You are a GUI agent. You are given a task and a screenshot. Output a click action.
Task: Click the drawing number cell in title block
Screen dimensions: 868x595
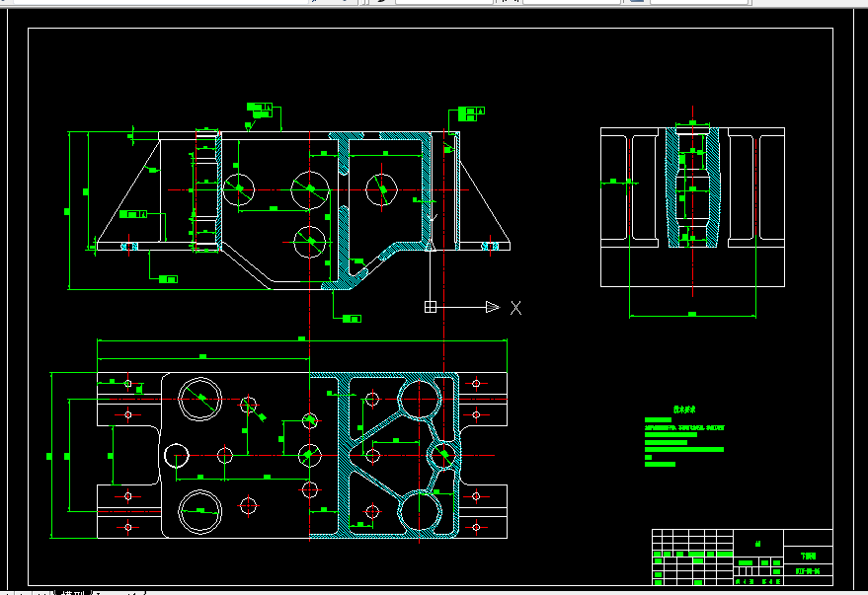click(808, 571)
